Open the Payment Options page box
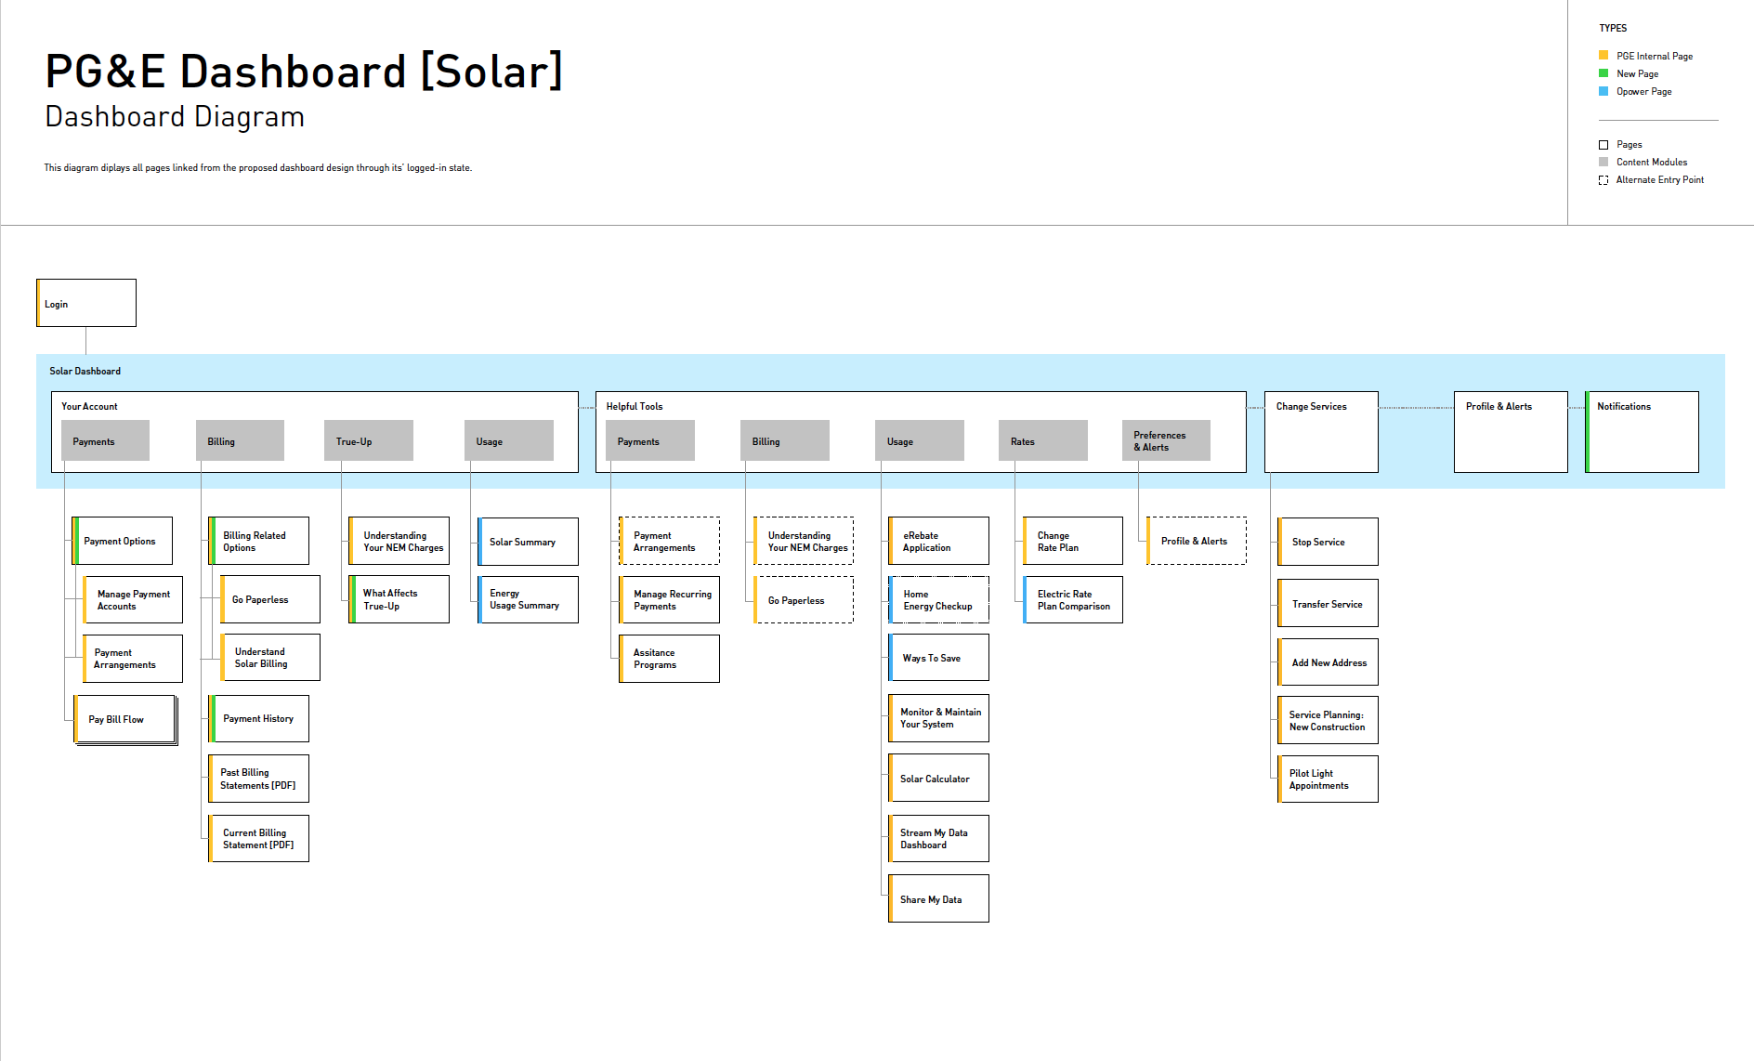This screenshot has width=1754, height=1061. pyautogui.click(x=123, y=541)
